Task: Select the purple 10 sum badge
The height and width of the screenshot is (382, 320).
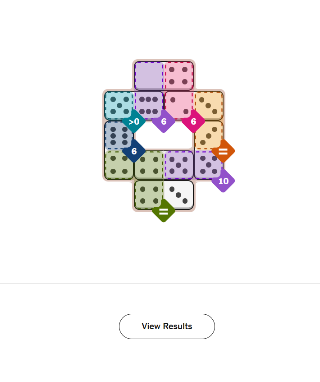Action: (223, 181)
